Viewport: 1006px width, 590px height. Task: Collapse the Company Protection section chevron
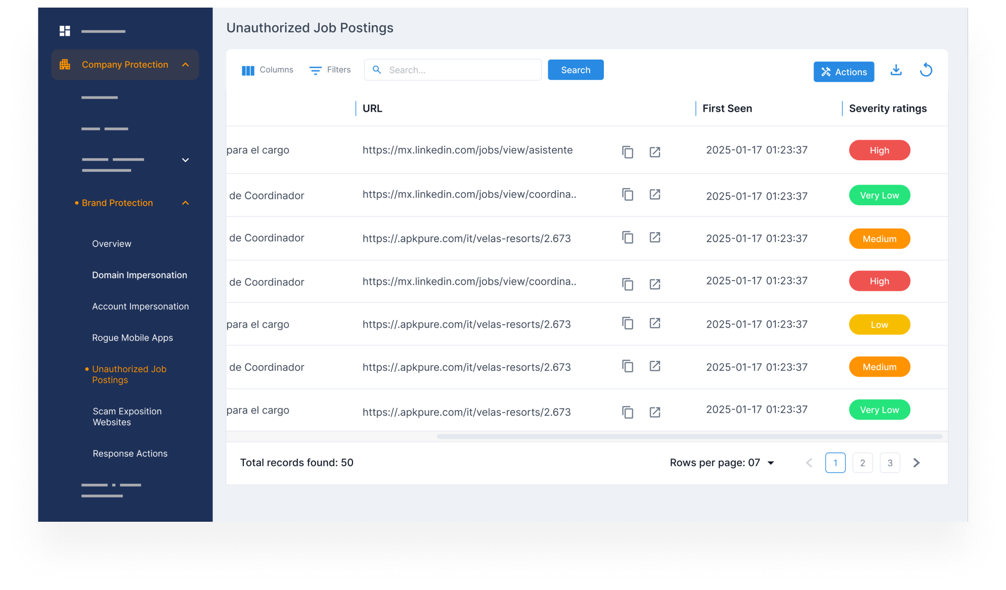tap(186, 65)
